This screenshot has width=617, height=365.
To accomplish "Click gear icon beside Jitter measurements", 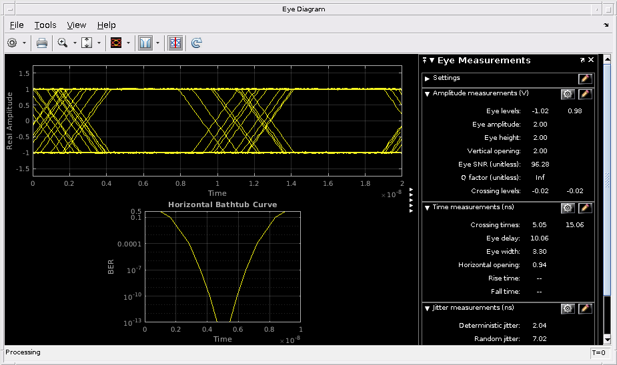I will point(568,308).
